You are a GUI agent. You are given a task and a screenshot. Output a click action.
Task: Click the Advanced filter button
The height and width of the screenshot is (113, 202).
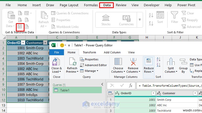click(x=191, y=27)
